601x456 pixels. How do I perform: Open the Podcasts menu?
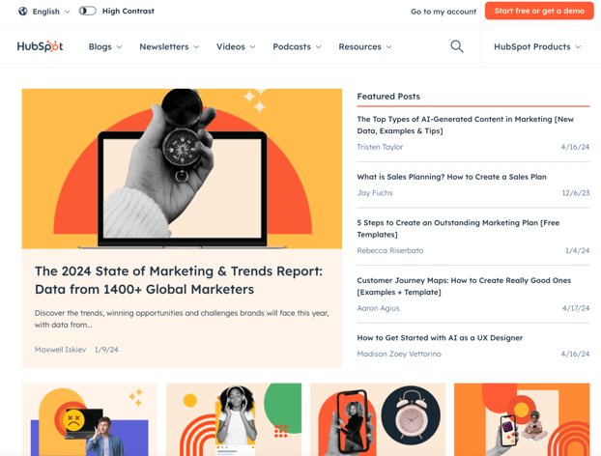click(297, 46)
